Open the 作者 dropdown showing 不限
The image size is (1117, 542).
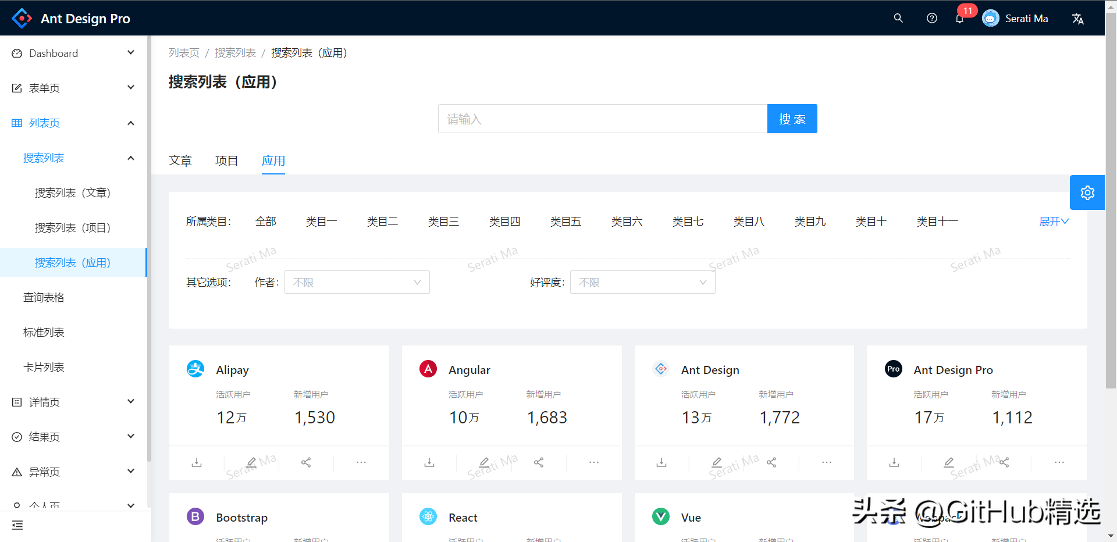357,282
